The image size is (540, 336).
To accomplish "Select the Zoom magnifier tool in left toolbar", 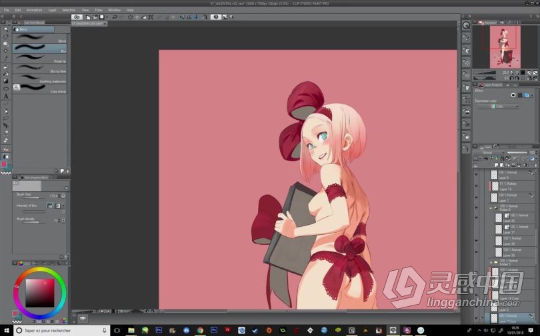I will (5, 29).
